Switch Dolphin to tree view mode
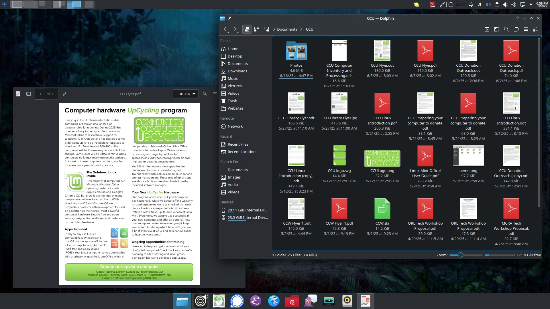This screenshot has height=309, width=550. (x=266, y=29)
